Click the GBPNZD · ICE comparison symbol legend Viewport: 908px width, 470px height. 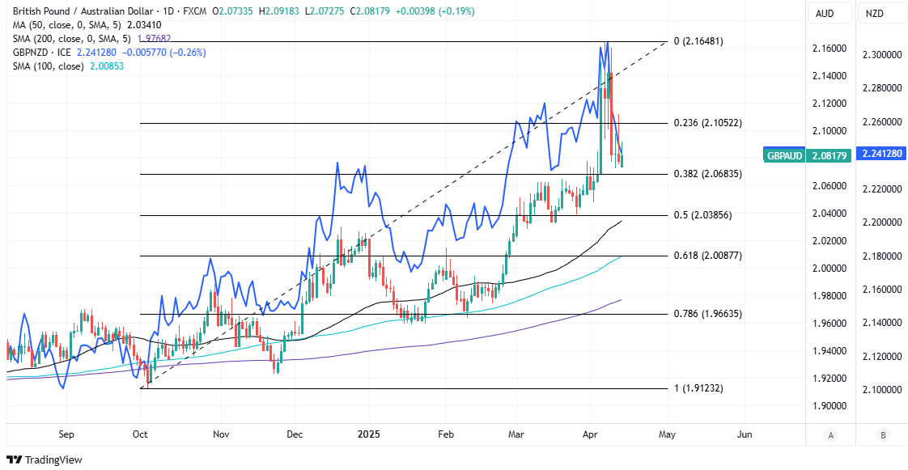click(x=40, y=53)
